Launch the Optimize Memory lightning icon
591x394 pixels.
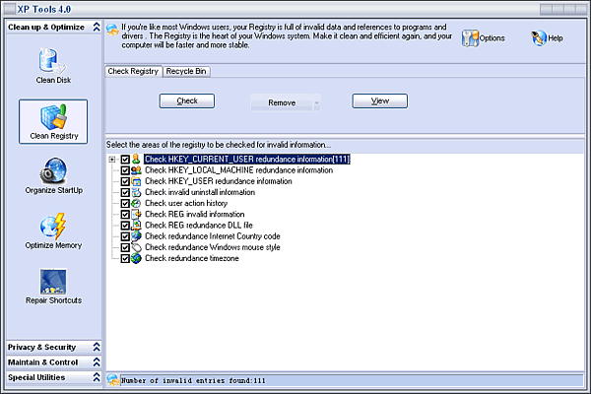(x=53, y=227)
